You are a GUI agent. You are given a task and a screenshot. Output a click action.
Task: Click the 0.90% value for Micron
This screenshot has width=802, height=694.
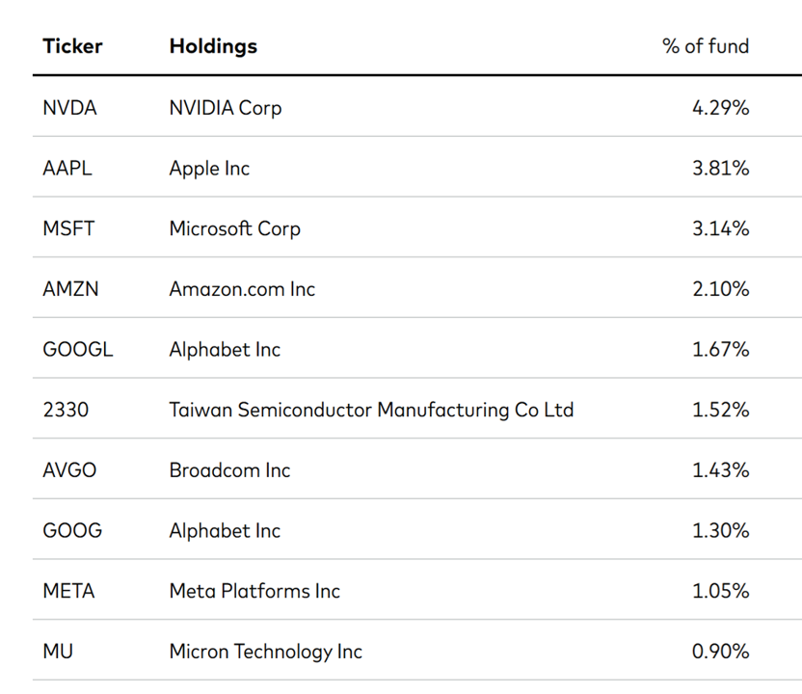point(721,651)
